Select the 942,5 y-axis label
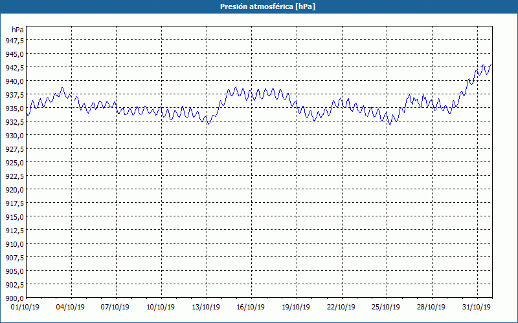The image size is (518, 323). tap(14, 67)
